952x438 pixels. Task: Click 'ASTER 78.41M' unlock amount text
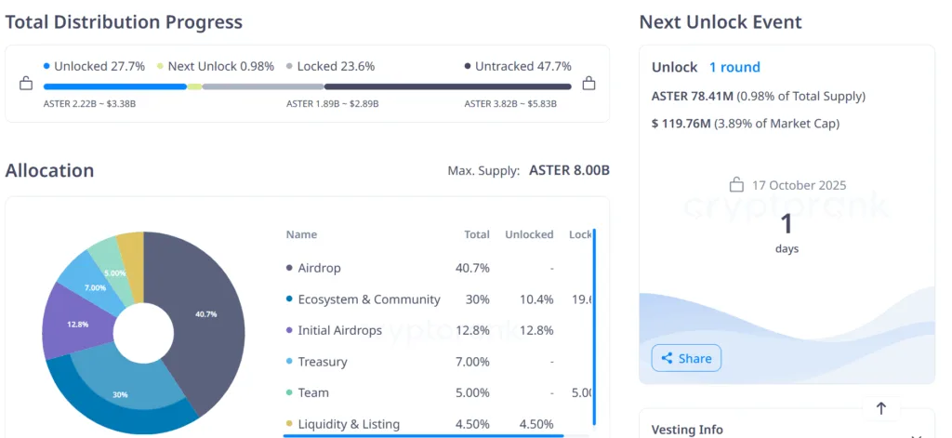tap(693, 96)
